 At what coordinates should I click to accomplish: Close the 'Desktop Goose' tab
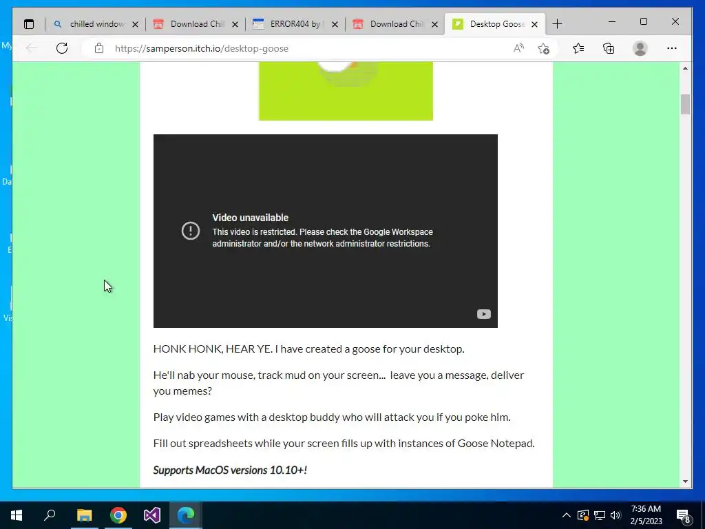coord(534,24)
